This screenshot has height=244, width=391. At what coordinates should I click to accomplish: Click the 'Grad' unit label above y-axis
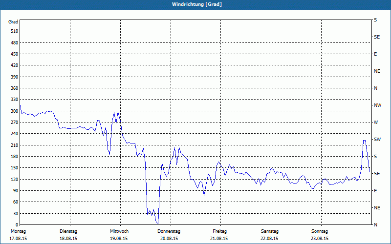coord(13,22)
